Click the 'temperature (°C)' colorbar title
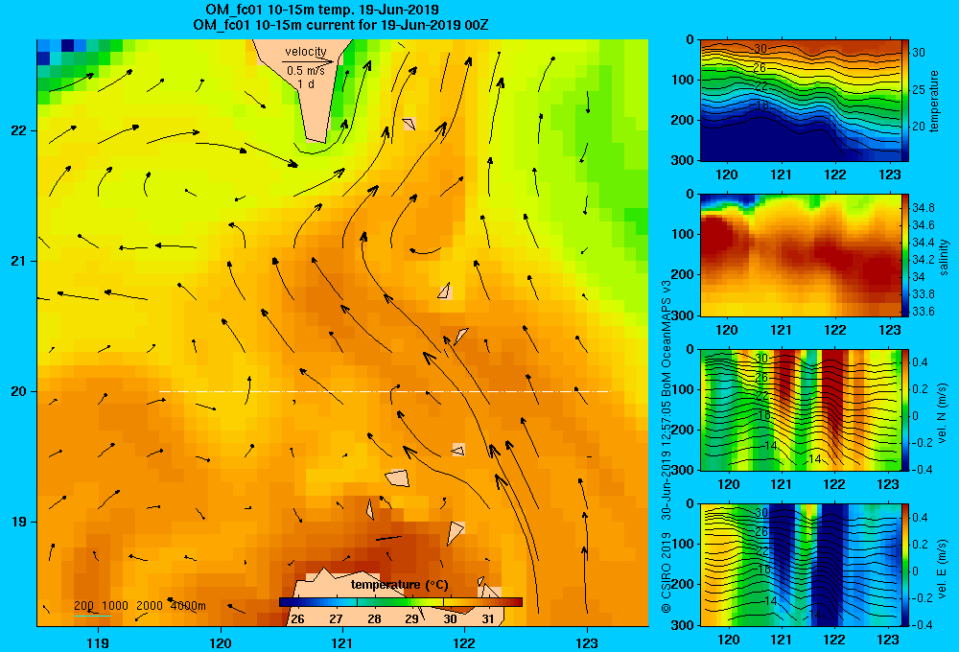The width and height of the screenshot is (959, 652). [x=399, y=585]
